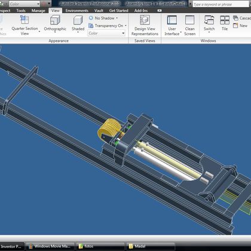Open the Transparency On dropdown arrow
This screenshot has width=251, height=251.
[125, 26]
